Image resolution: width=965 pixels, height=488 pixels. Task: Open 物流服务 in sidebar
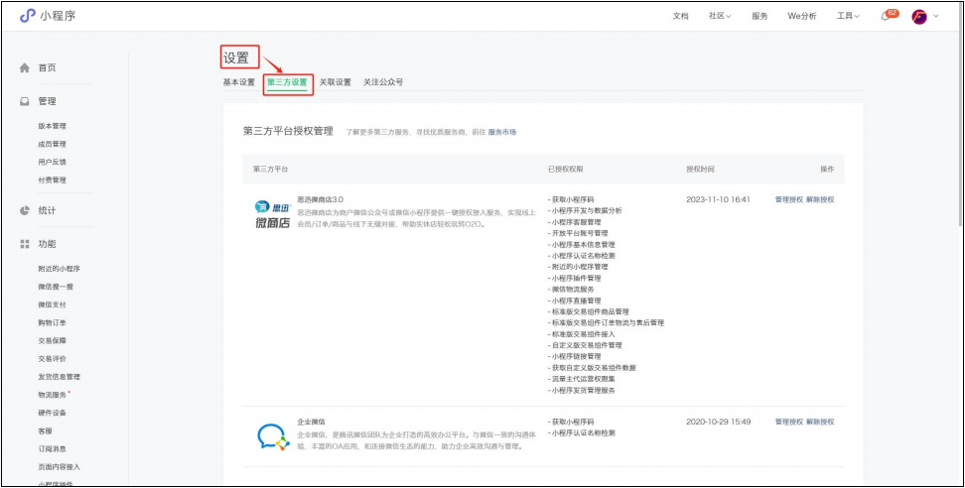(52, 395)
